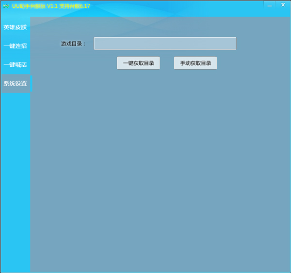Click the 游戏目录 label text
Viewport: 291px width, 273px height.
73,44
